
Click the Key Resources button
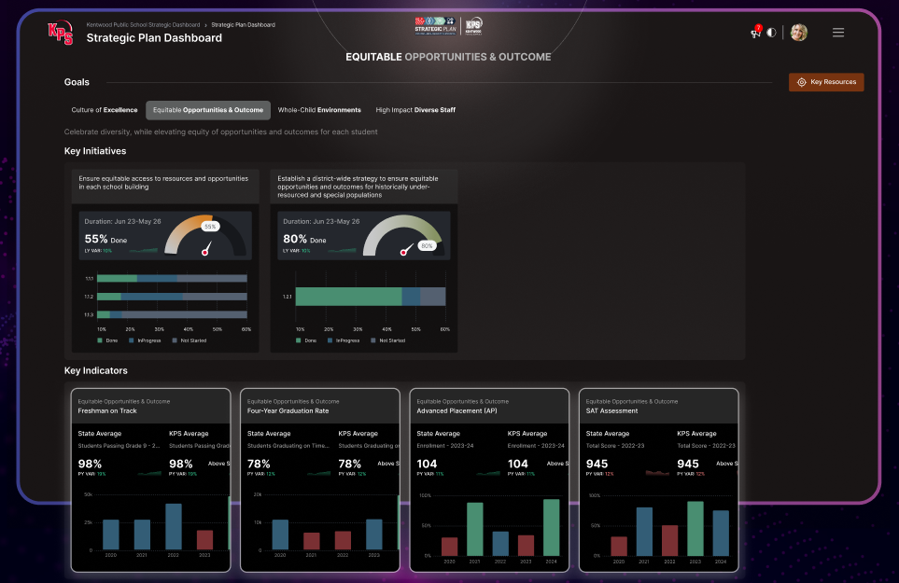[826, 82]
